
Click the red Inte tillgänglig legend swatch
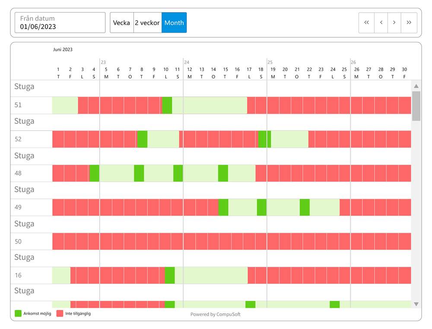pos(60,313)
